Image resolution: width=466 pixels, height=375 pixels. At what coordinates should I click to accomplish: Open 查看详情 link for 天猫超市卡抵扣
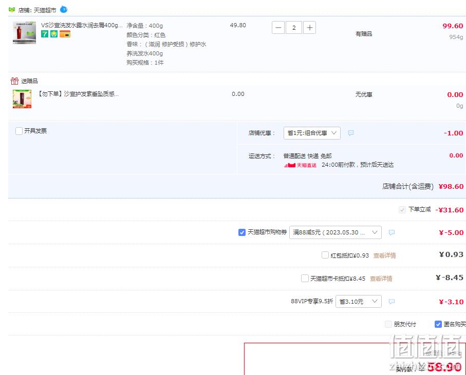pyautogui.click(x=381, y=279)
